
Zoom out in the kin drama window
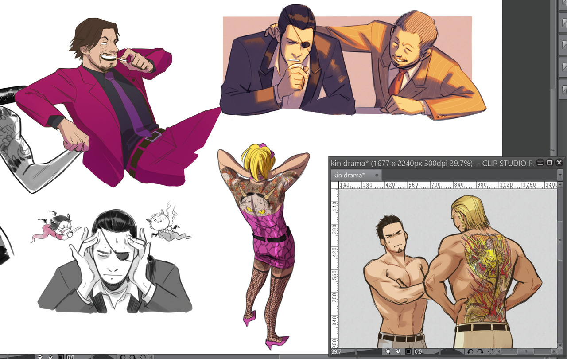coord(388,351)
